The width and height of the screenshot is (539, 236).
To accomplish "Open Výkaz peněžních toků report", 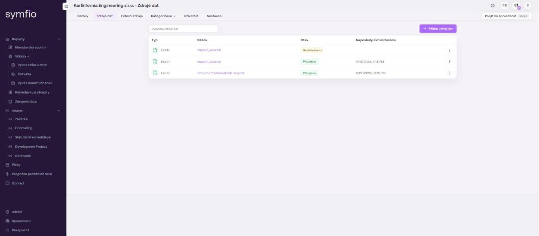I will [x=35, y=83].
